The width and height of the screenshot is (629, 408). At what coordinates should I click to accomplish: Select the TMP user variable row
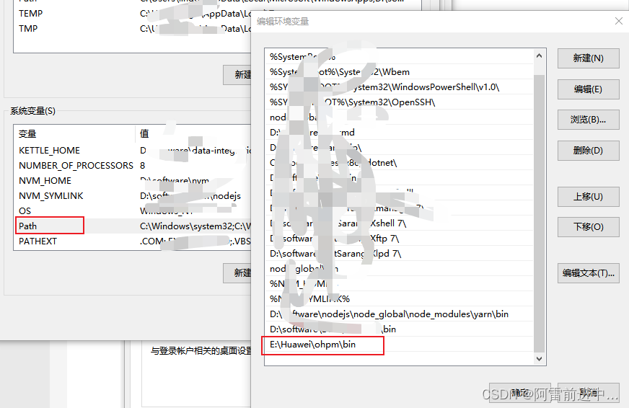point(133,29)
